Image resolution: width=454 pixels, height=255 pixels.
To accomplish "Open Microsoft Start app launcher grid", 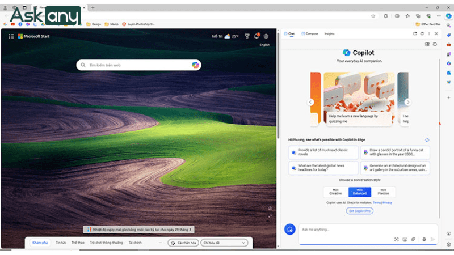I will tap(11, 36).
